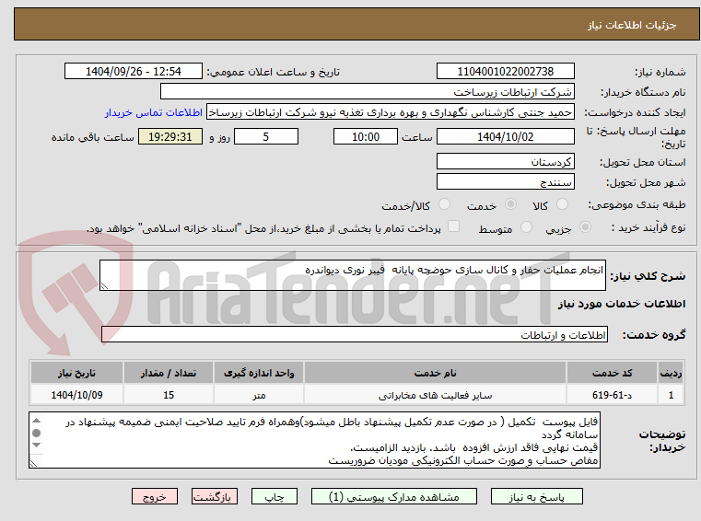The image size is (701, 521).
Task: Click the row number cell 1
Action: (671, 395)
